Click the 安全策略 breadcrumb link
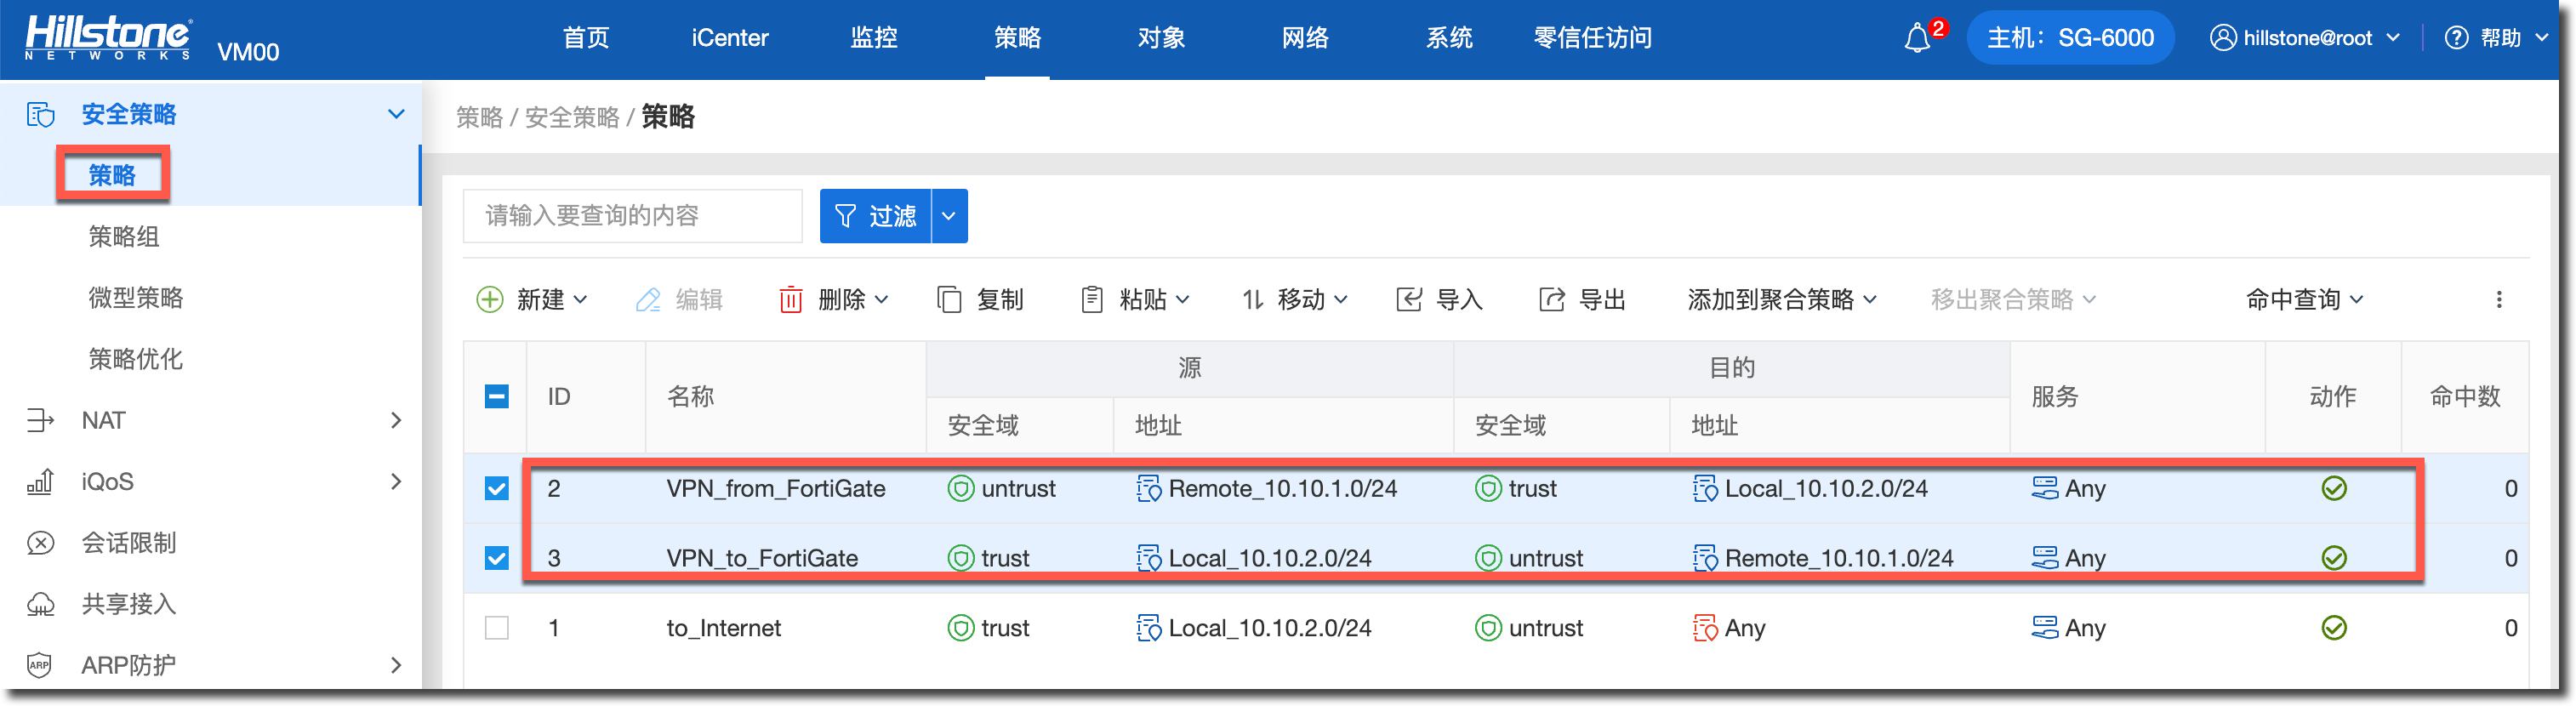The image size is (2576, 706). [573, 117]
